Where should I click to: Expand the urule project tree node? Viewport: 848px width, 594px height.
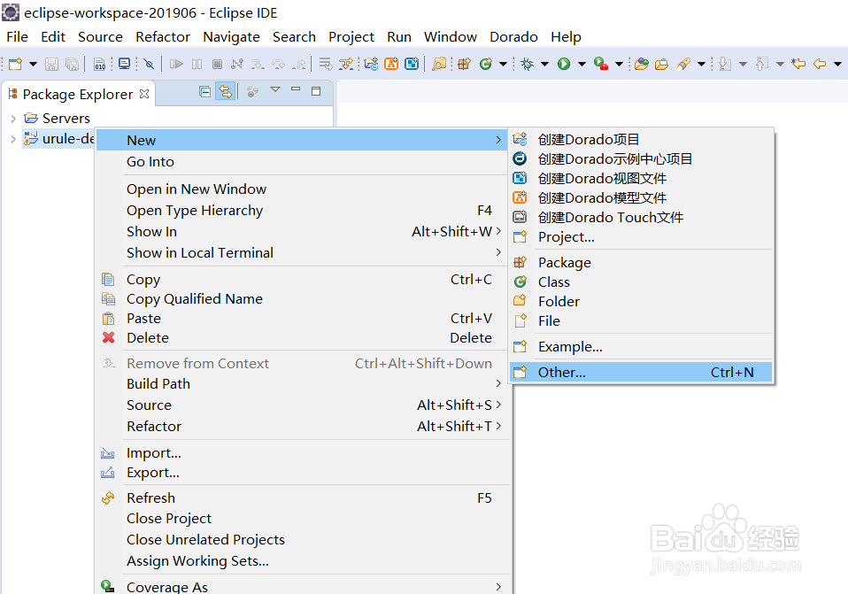[x=13, y=139]
